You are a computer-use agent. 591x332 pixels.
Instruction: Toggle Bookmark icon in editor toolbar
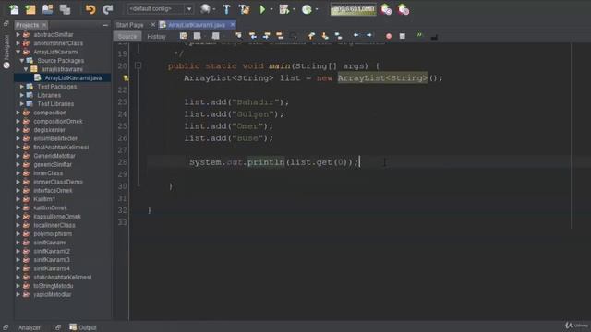(339, 36)
